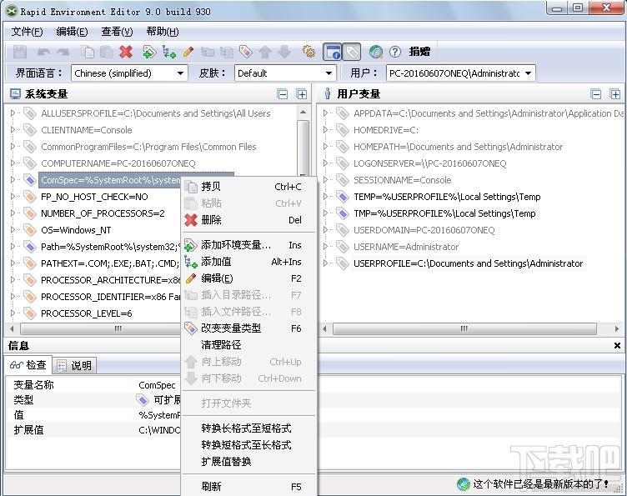The image size is (627, 496).
Task: Expand all user variables icon
Action: [x=615, y=94]
